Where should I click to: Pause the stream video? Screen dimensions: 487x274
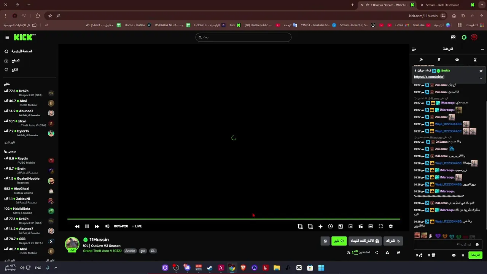click(x=87, y=226)
